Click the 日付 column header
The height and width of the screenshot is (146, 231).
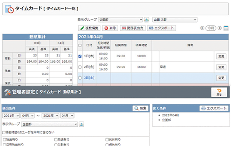[x=89, y=45]
